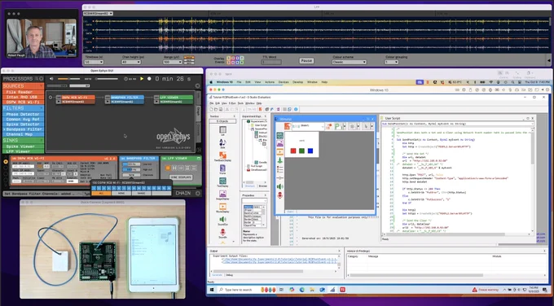Image resolution: width=554 pixels, height=306 pixels.
Task: Click the clock icon beside the timer
Action: tap(126, 79)
